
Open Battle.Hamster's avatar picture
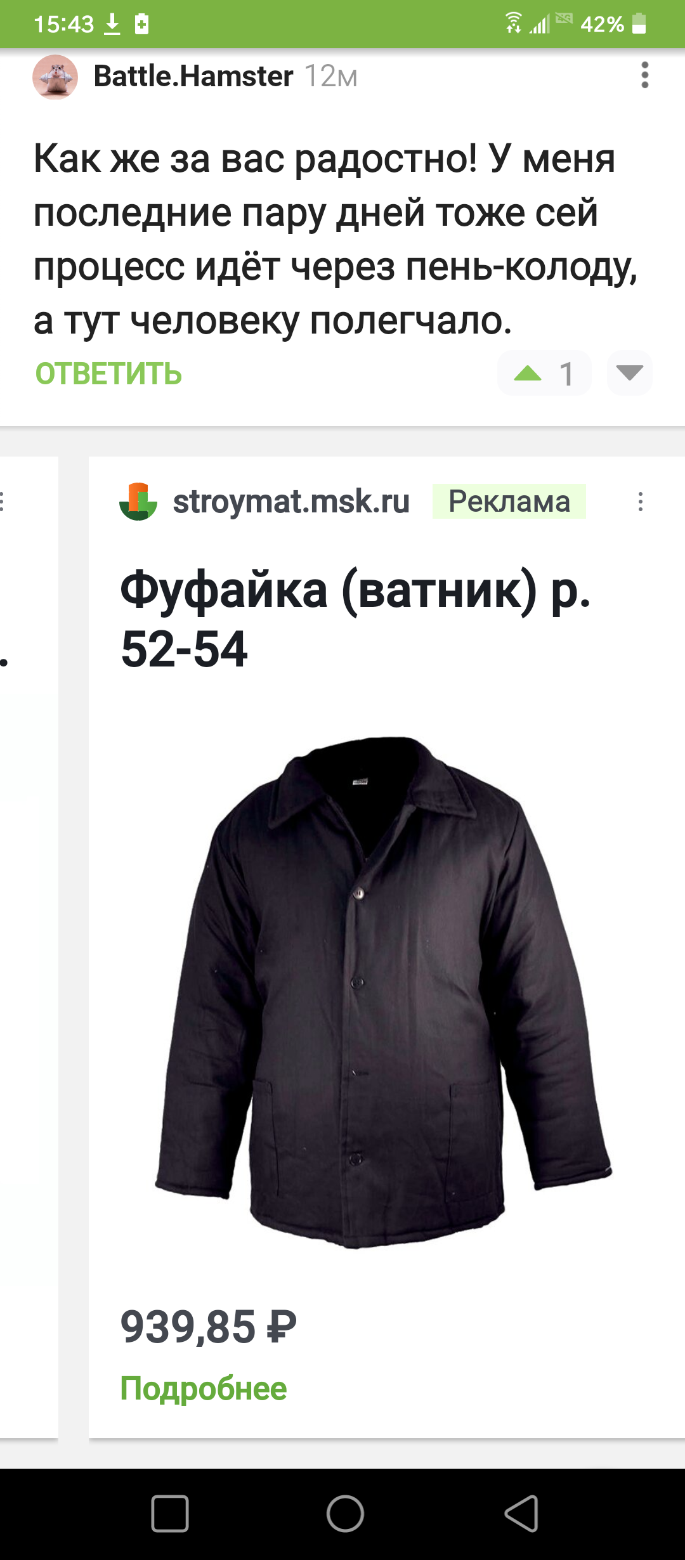tap(55, 77)
